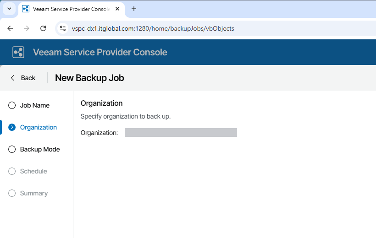The image size is (376, 238).
Task: Select the Job Name step circle
Action: tap(12, 105)
